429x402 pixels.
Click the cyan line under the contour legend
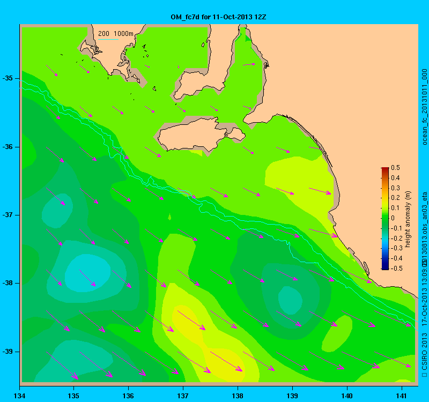[x=108, y=40]
